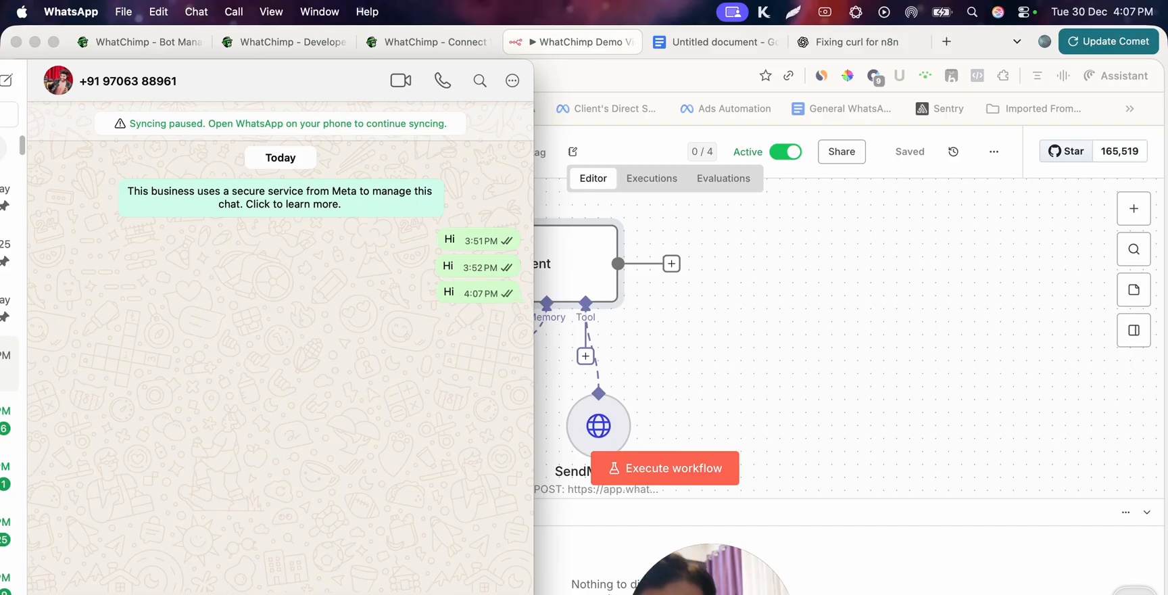Add a node with the canvas plus button
This screenshot has height=595, width=1168.
[1134, 209]
